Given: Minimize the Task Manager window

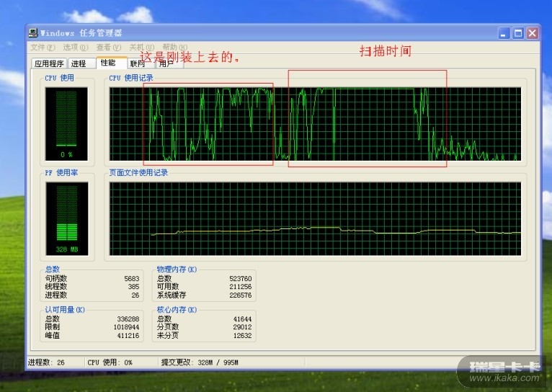Looking at the screenshot, I should tap(504, 33).
